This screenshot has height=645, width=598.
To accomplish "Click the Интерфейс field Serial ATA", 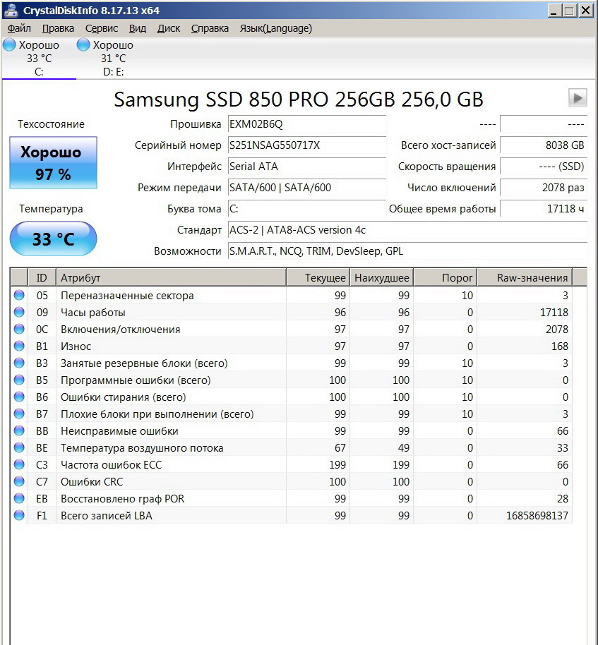I will point(307,167).
